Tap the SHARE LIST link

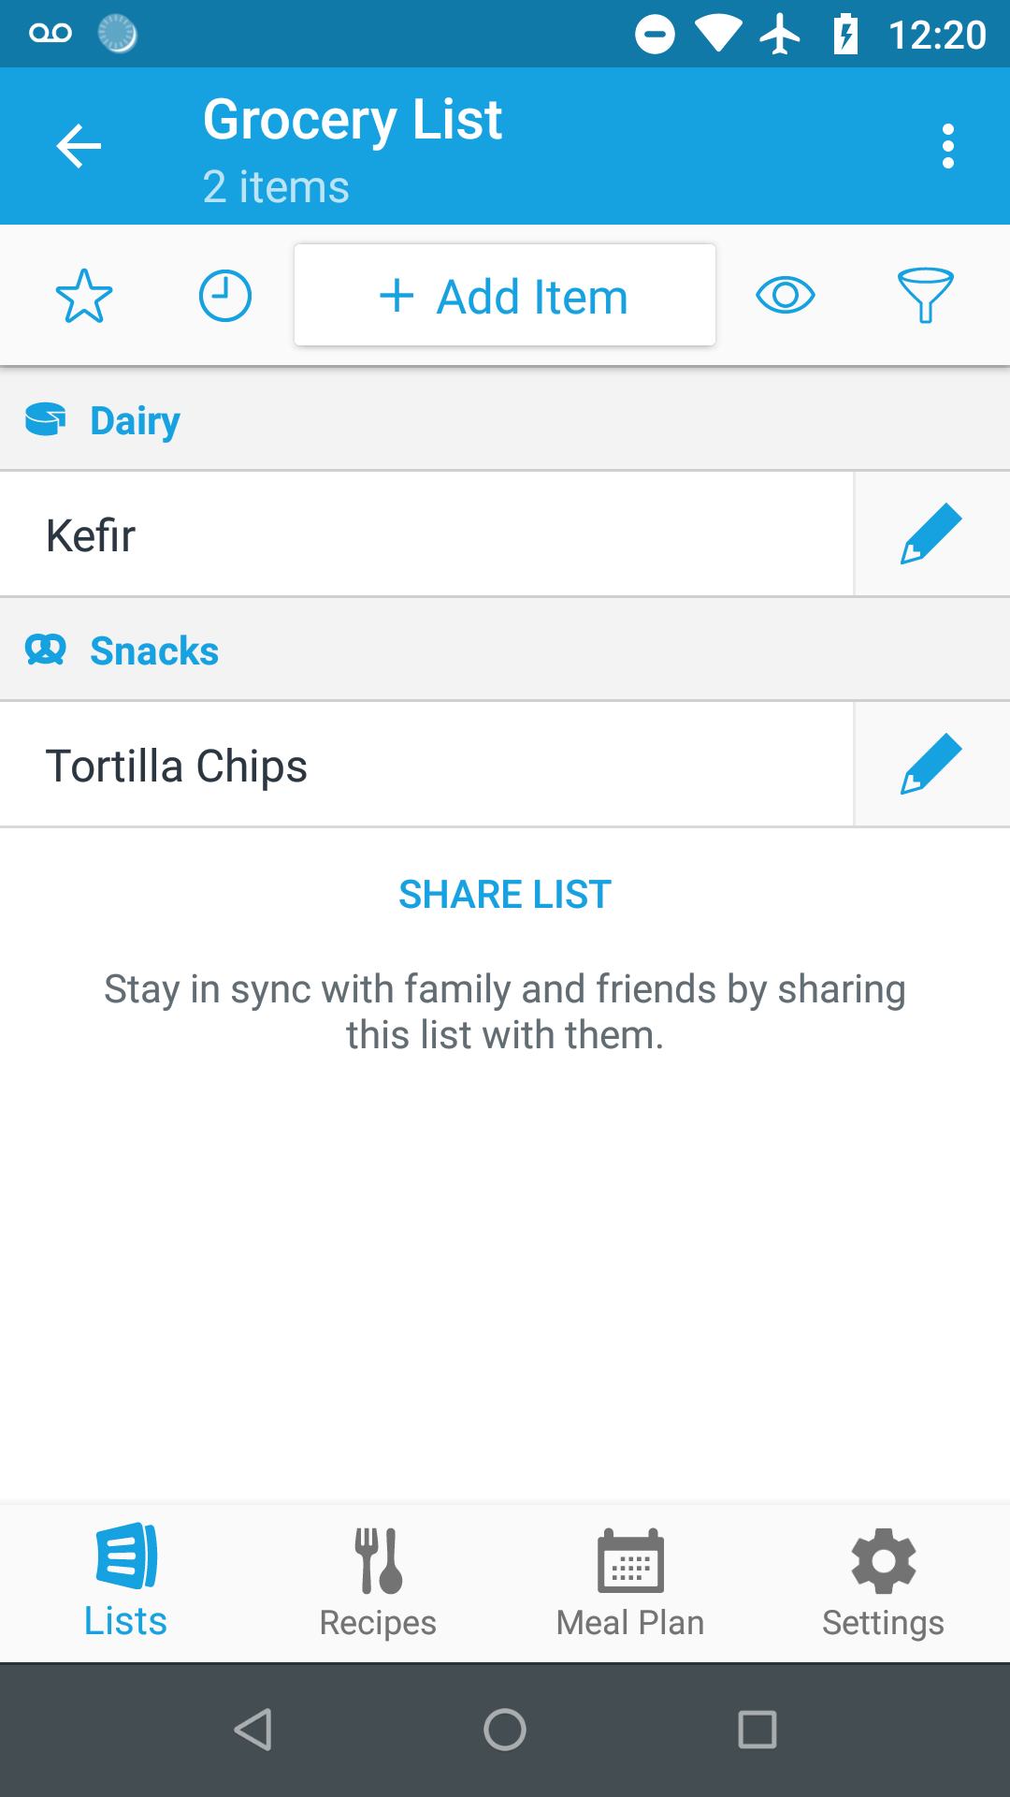click(x=505, y=895)
